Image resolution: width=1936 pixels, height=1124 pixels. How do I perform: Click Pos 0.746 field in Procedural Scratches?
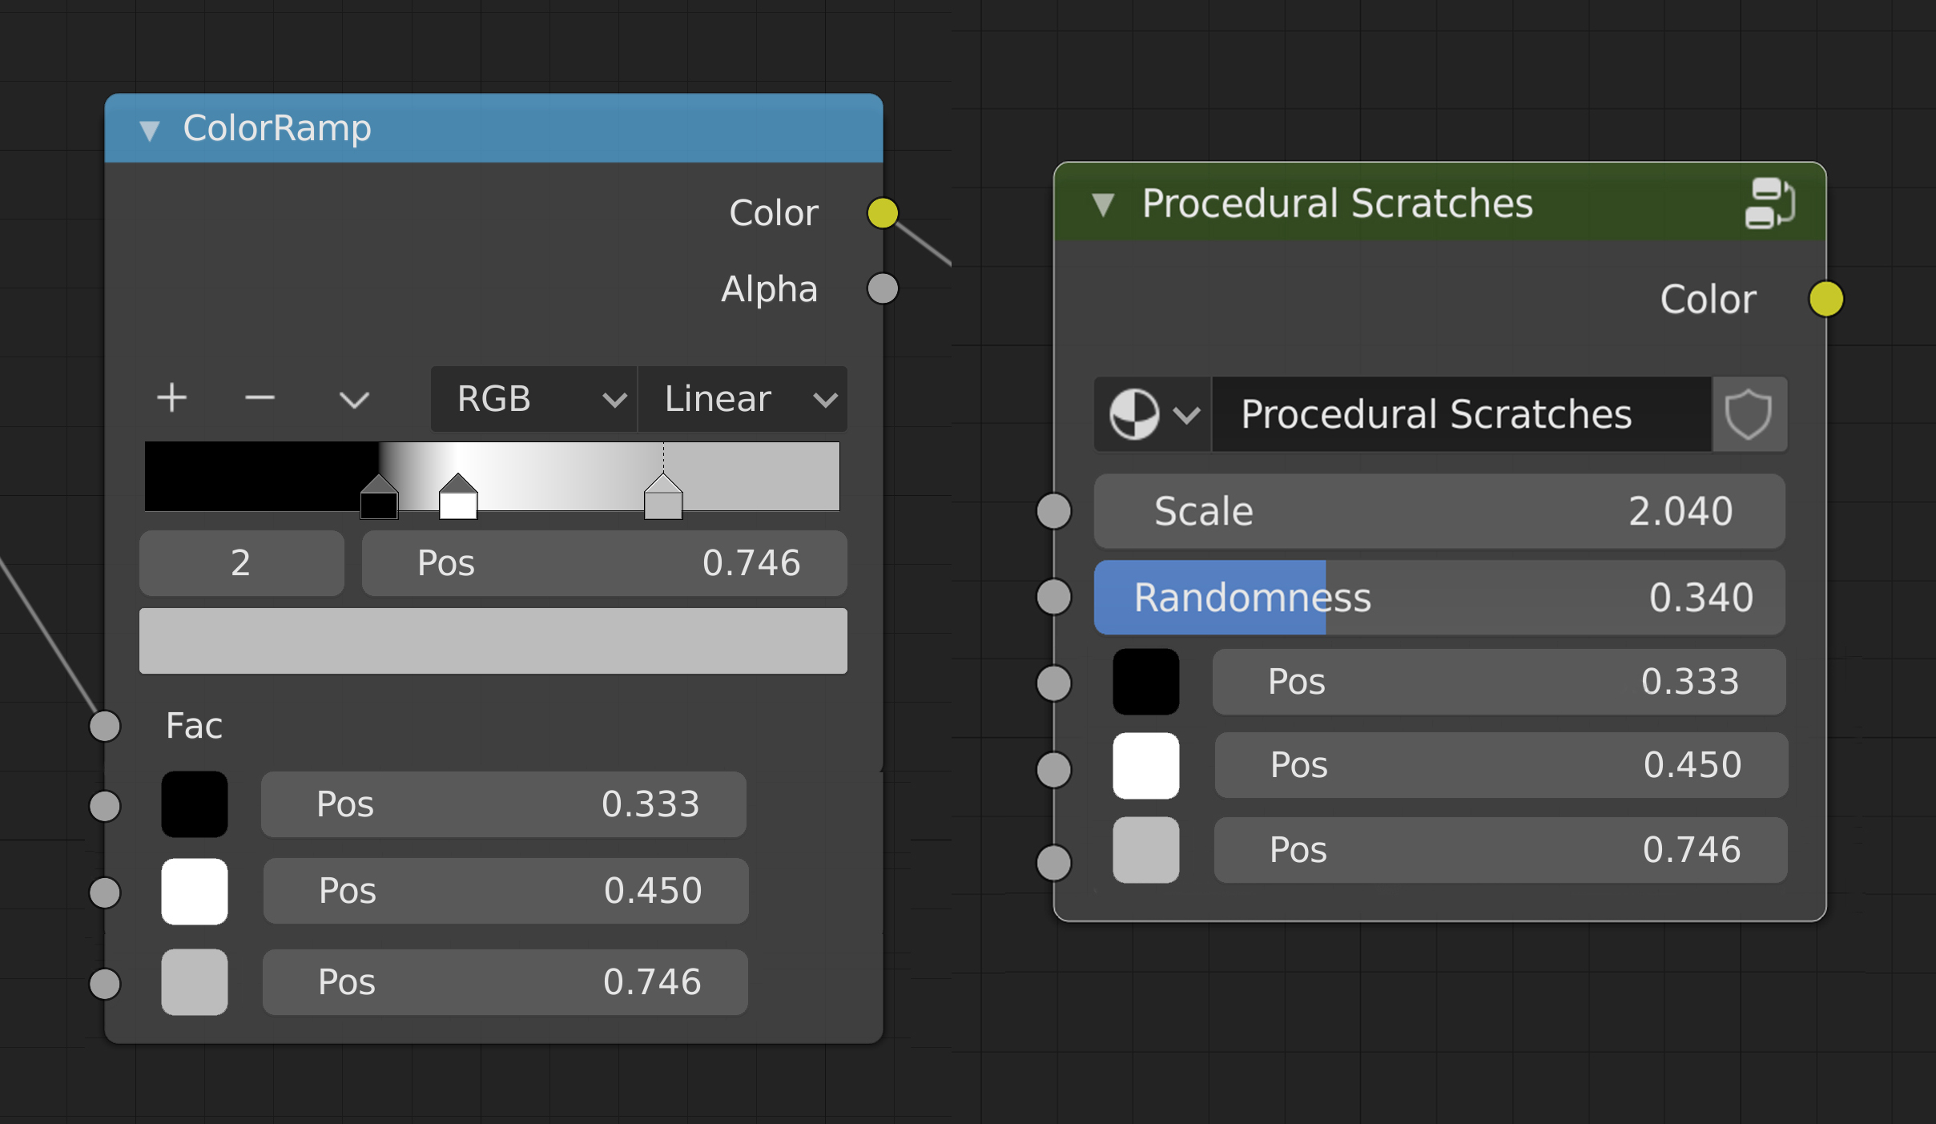pyautogui.click(x=1501, y=850)
